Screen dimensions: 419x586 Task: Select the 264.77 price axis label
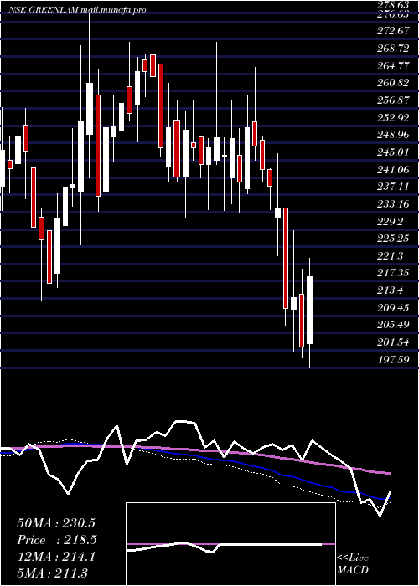(x=394, y=66)
